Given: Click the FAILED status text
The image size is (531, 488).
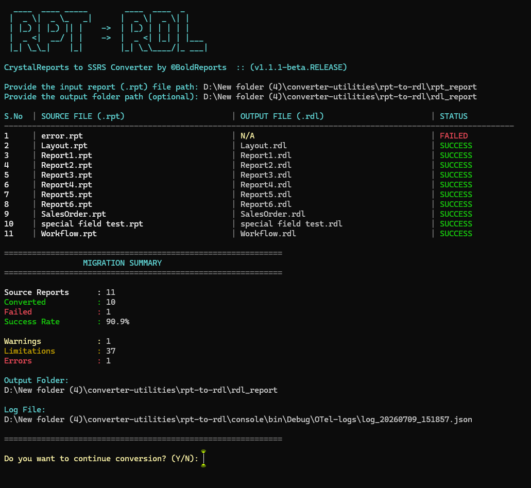Looking at the screenshot, I should tap(454, 136).
